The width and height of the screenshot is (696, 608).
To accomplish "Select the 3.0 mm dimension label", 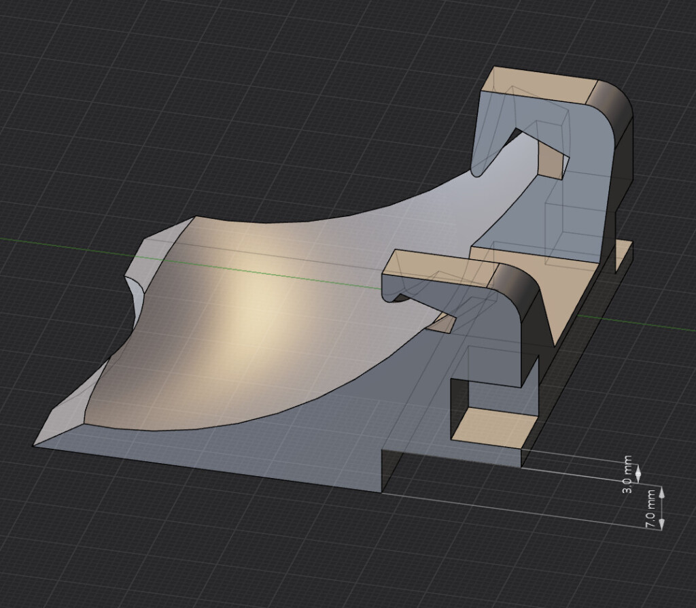I will coord(627,475).
